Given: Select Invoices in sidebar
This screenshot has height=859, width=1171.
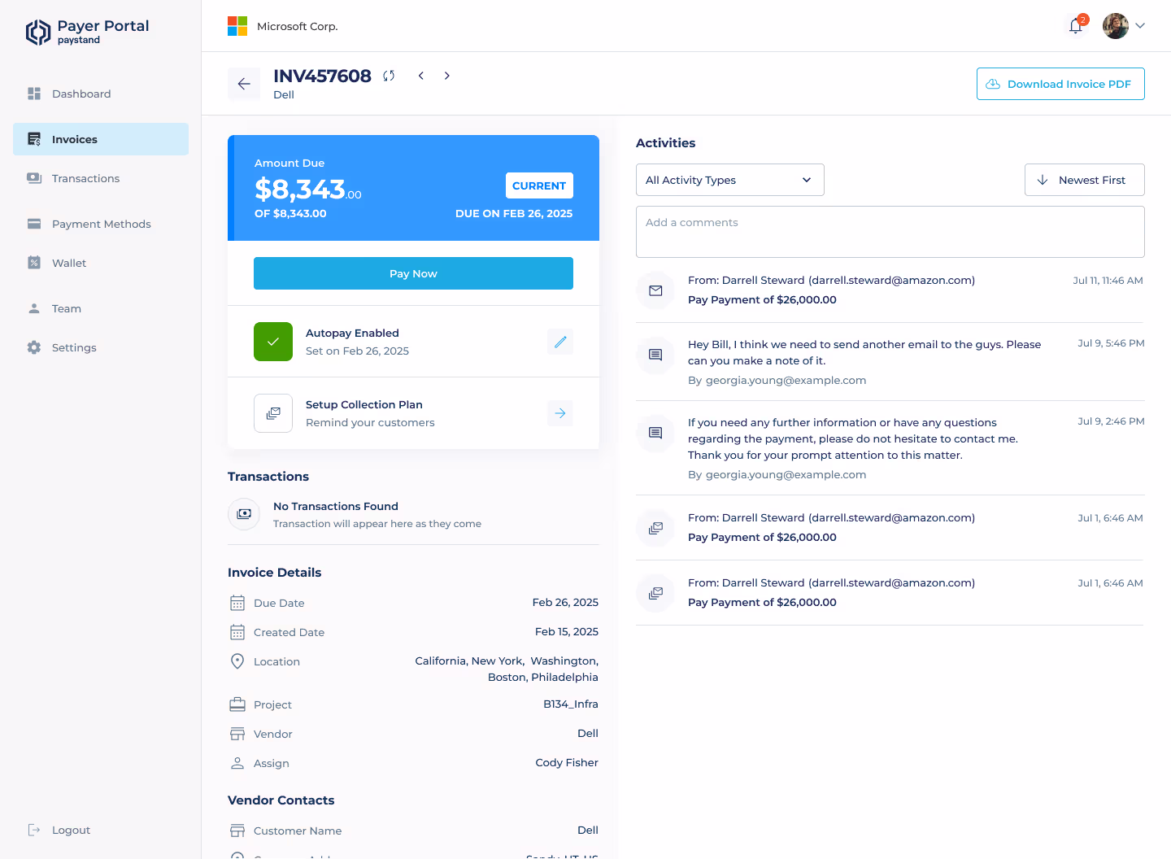Looking at the screenshot, I should coord(101,139).
